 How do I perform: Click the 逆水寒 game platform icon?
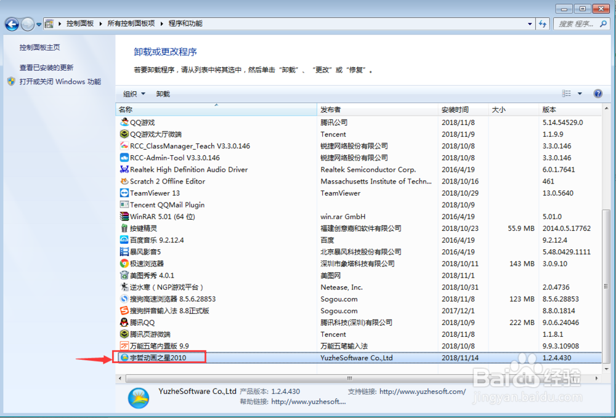[x=124, y=287]
